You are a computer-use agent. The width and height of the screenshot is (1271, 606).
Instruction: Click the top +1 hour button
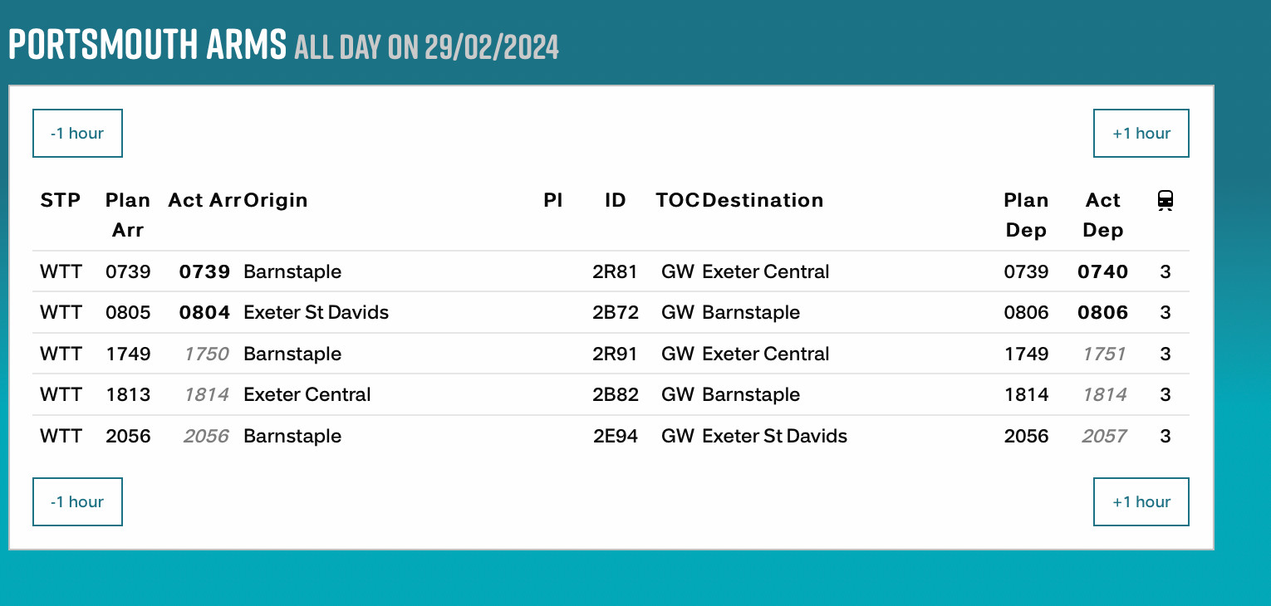pyautogui.click(x=1141, y=133)
